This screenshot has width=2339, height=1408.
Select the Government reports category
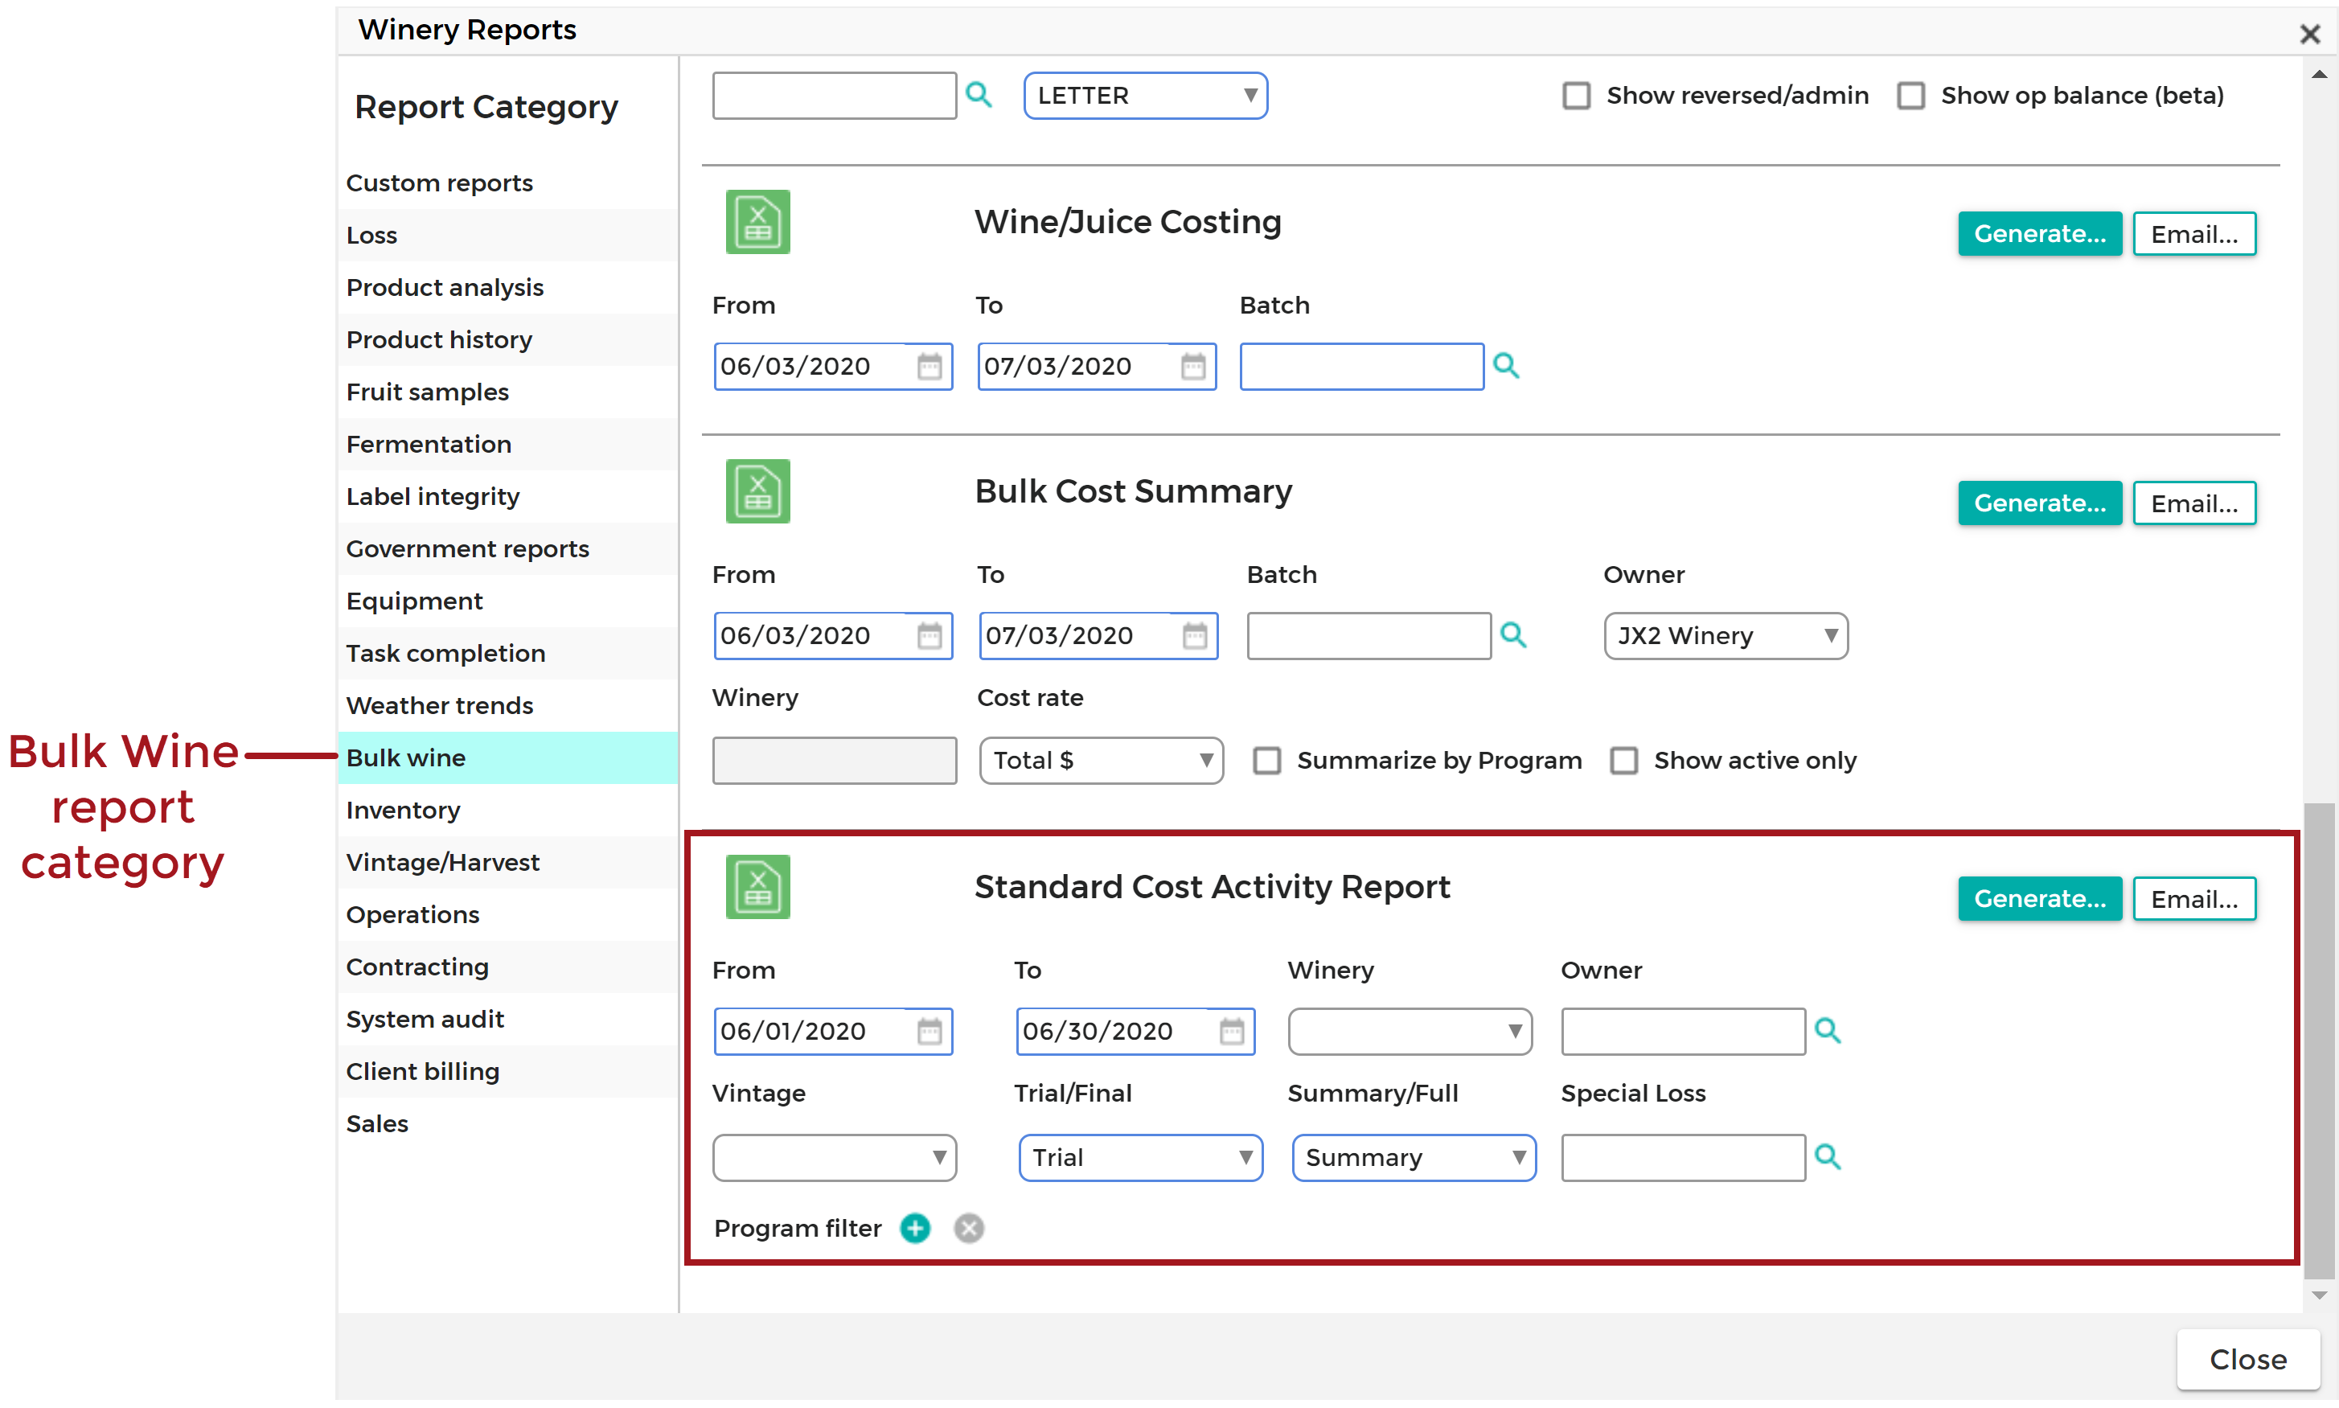[x=507, y=548]
